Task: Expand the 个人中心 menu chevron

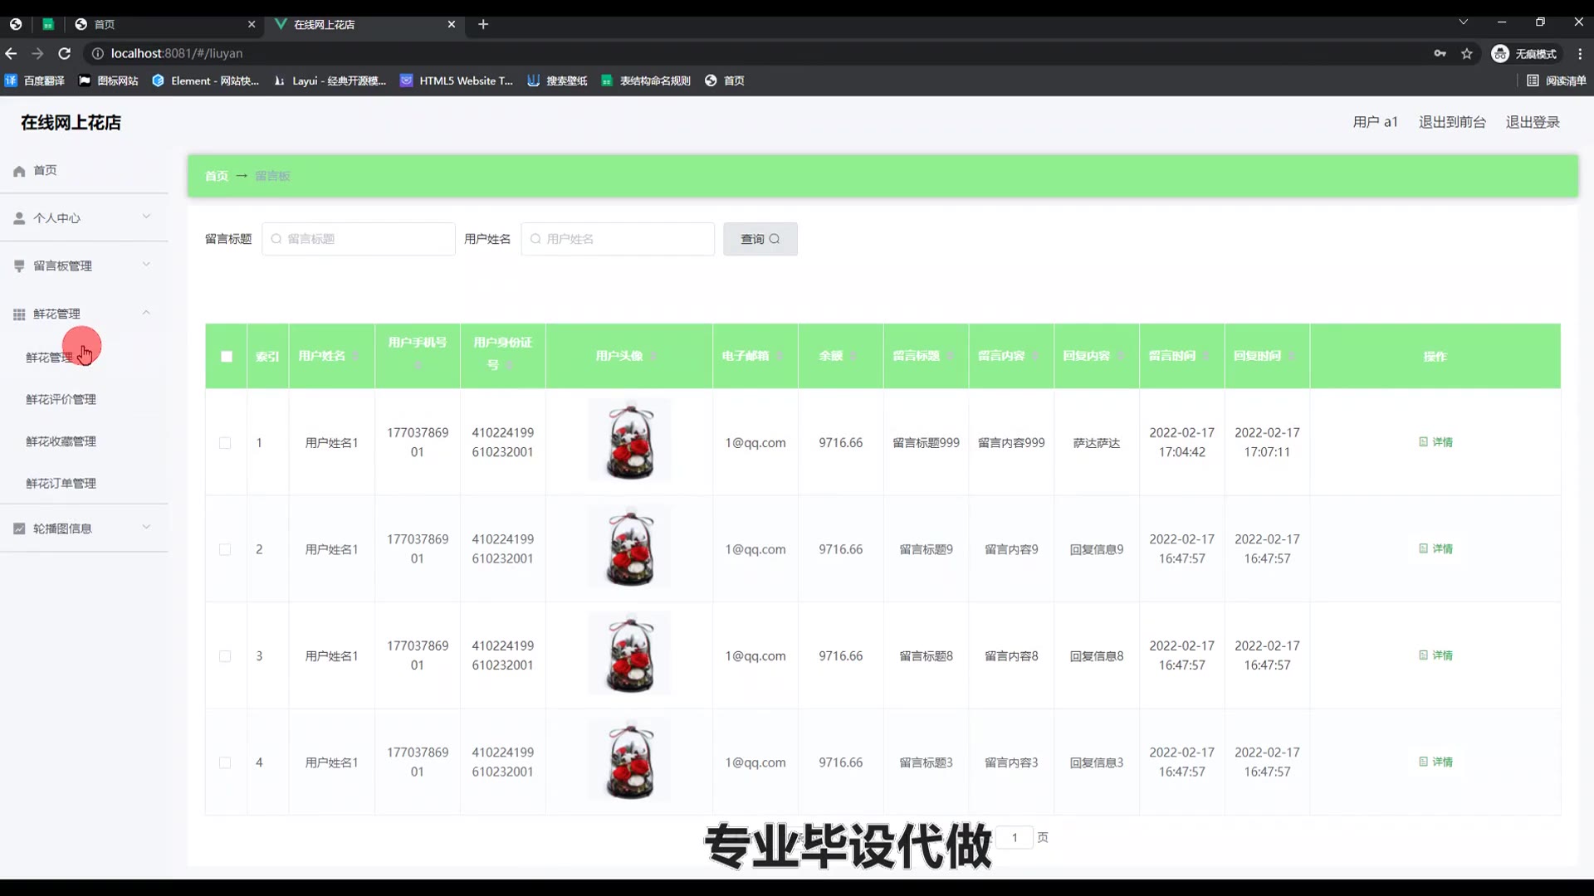Action: [x=146, y=217]
